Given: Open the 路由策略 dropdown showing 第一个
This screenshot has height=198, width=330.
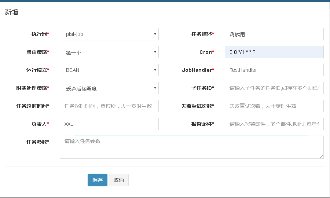Looking at the screenshot, I should click(109, 52).
